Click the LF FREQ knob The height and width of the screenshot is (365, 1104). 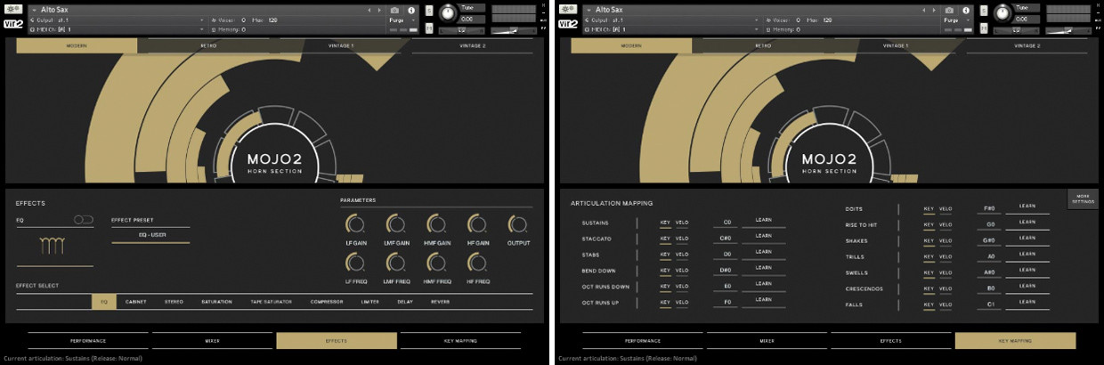click(355, 262)
